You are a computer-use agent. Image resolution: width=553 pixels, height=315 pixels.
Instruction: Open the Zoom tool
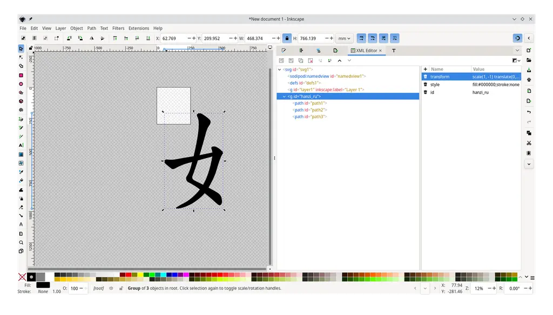21,242
